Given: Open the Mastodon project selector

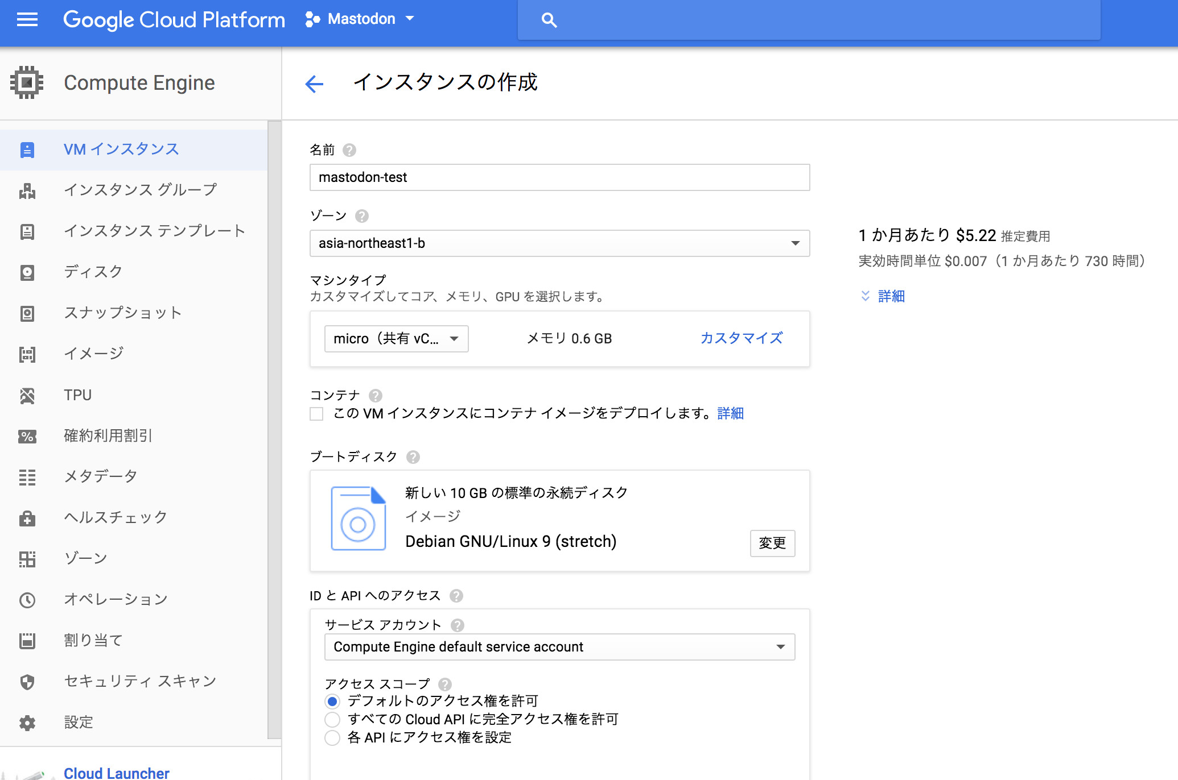Looking at the screenshot, I should click(x=360, y=19).
